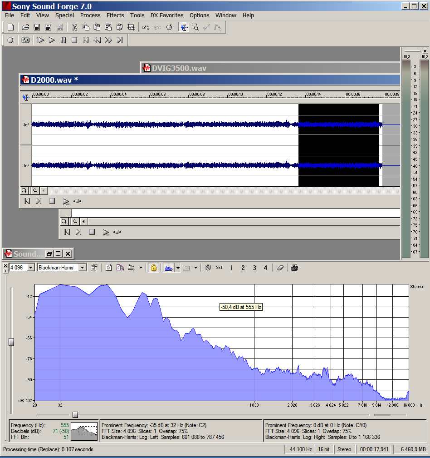Open Spectrum Analysis settings icon

pos(94,267)
